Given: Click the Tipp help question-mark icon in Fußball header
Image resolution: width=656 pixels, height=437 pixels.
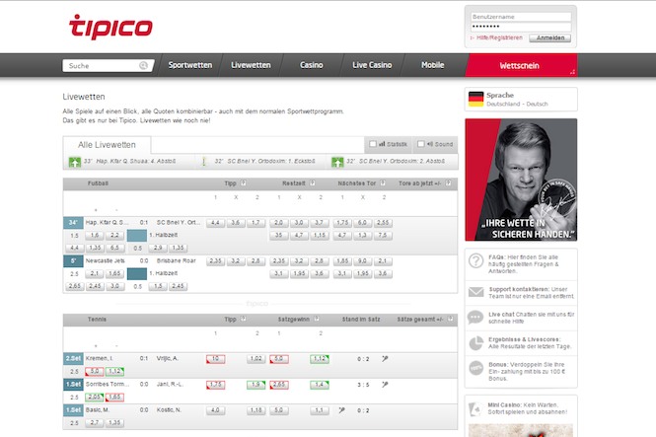Looking at the screenshot, I should pos(244,183).
